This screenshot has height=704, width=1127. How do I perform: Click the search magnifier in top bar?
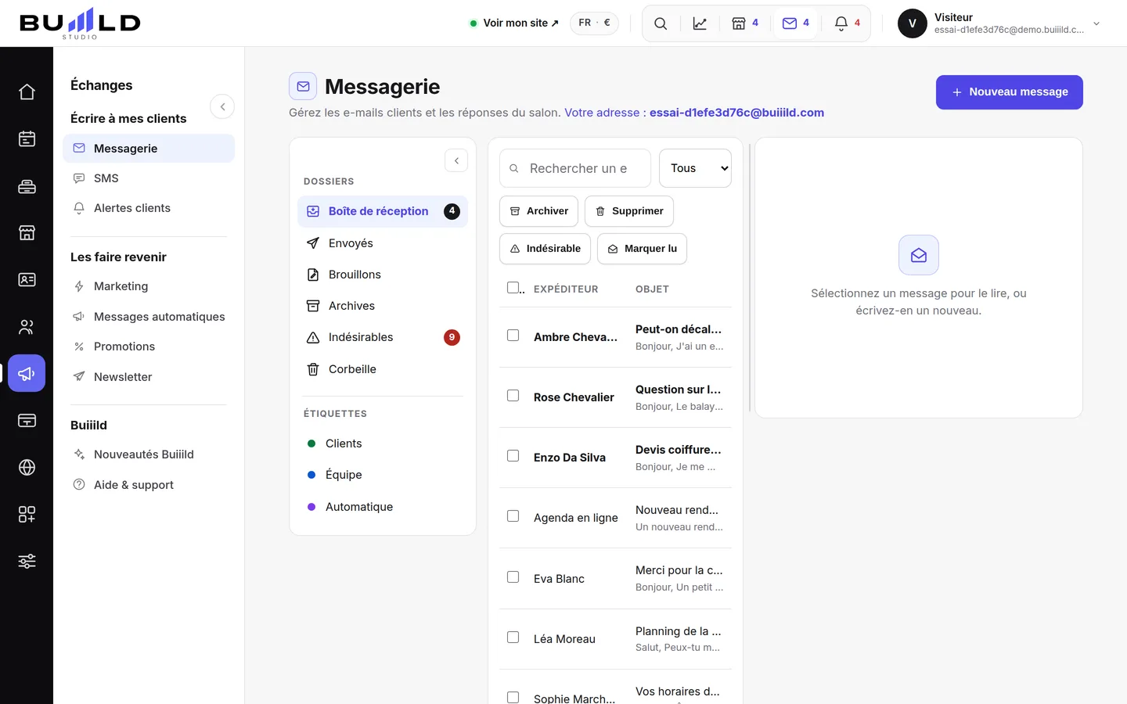click(x=661, y=23)
